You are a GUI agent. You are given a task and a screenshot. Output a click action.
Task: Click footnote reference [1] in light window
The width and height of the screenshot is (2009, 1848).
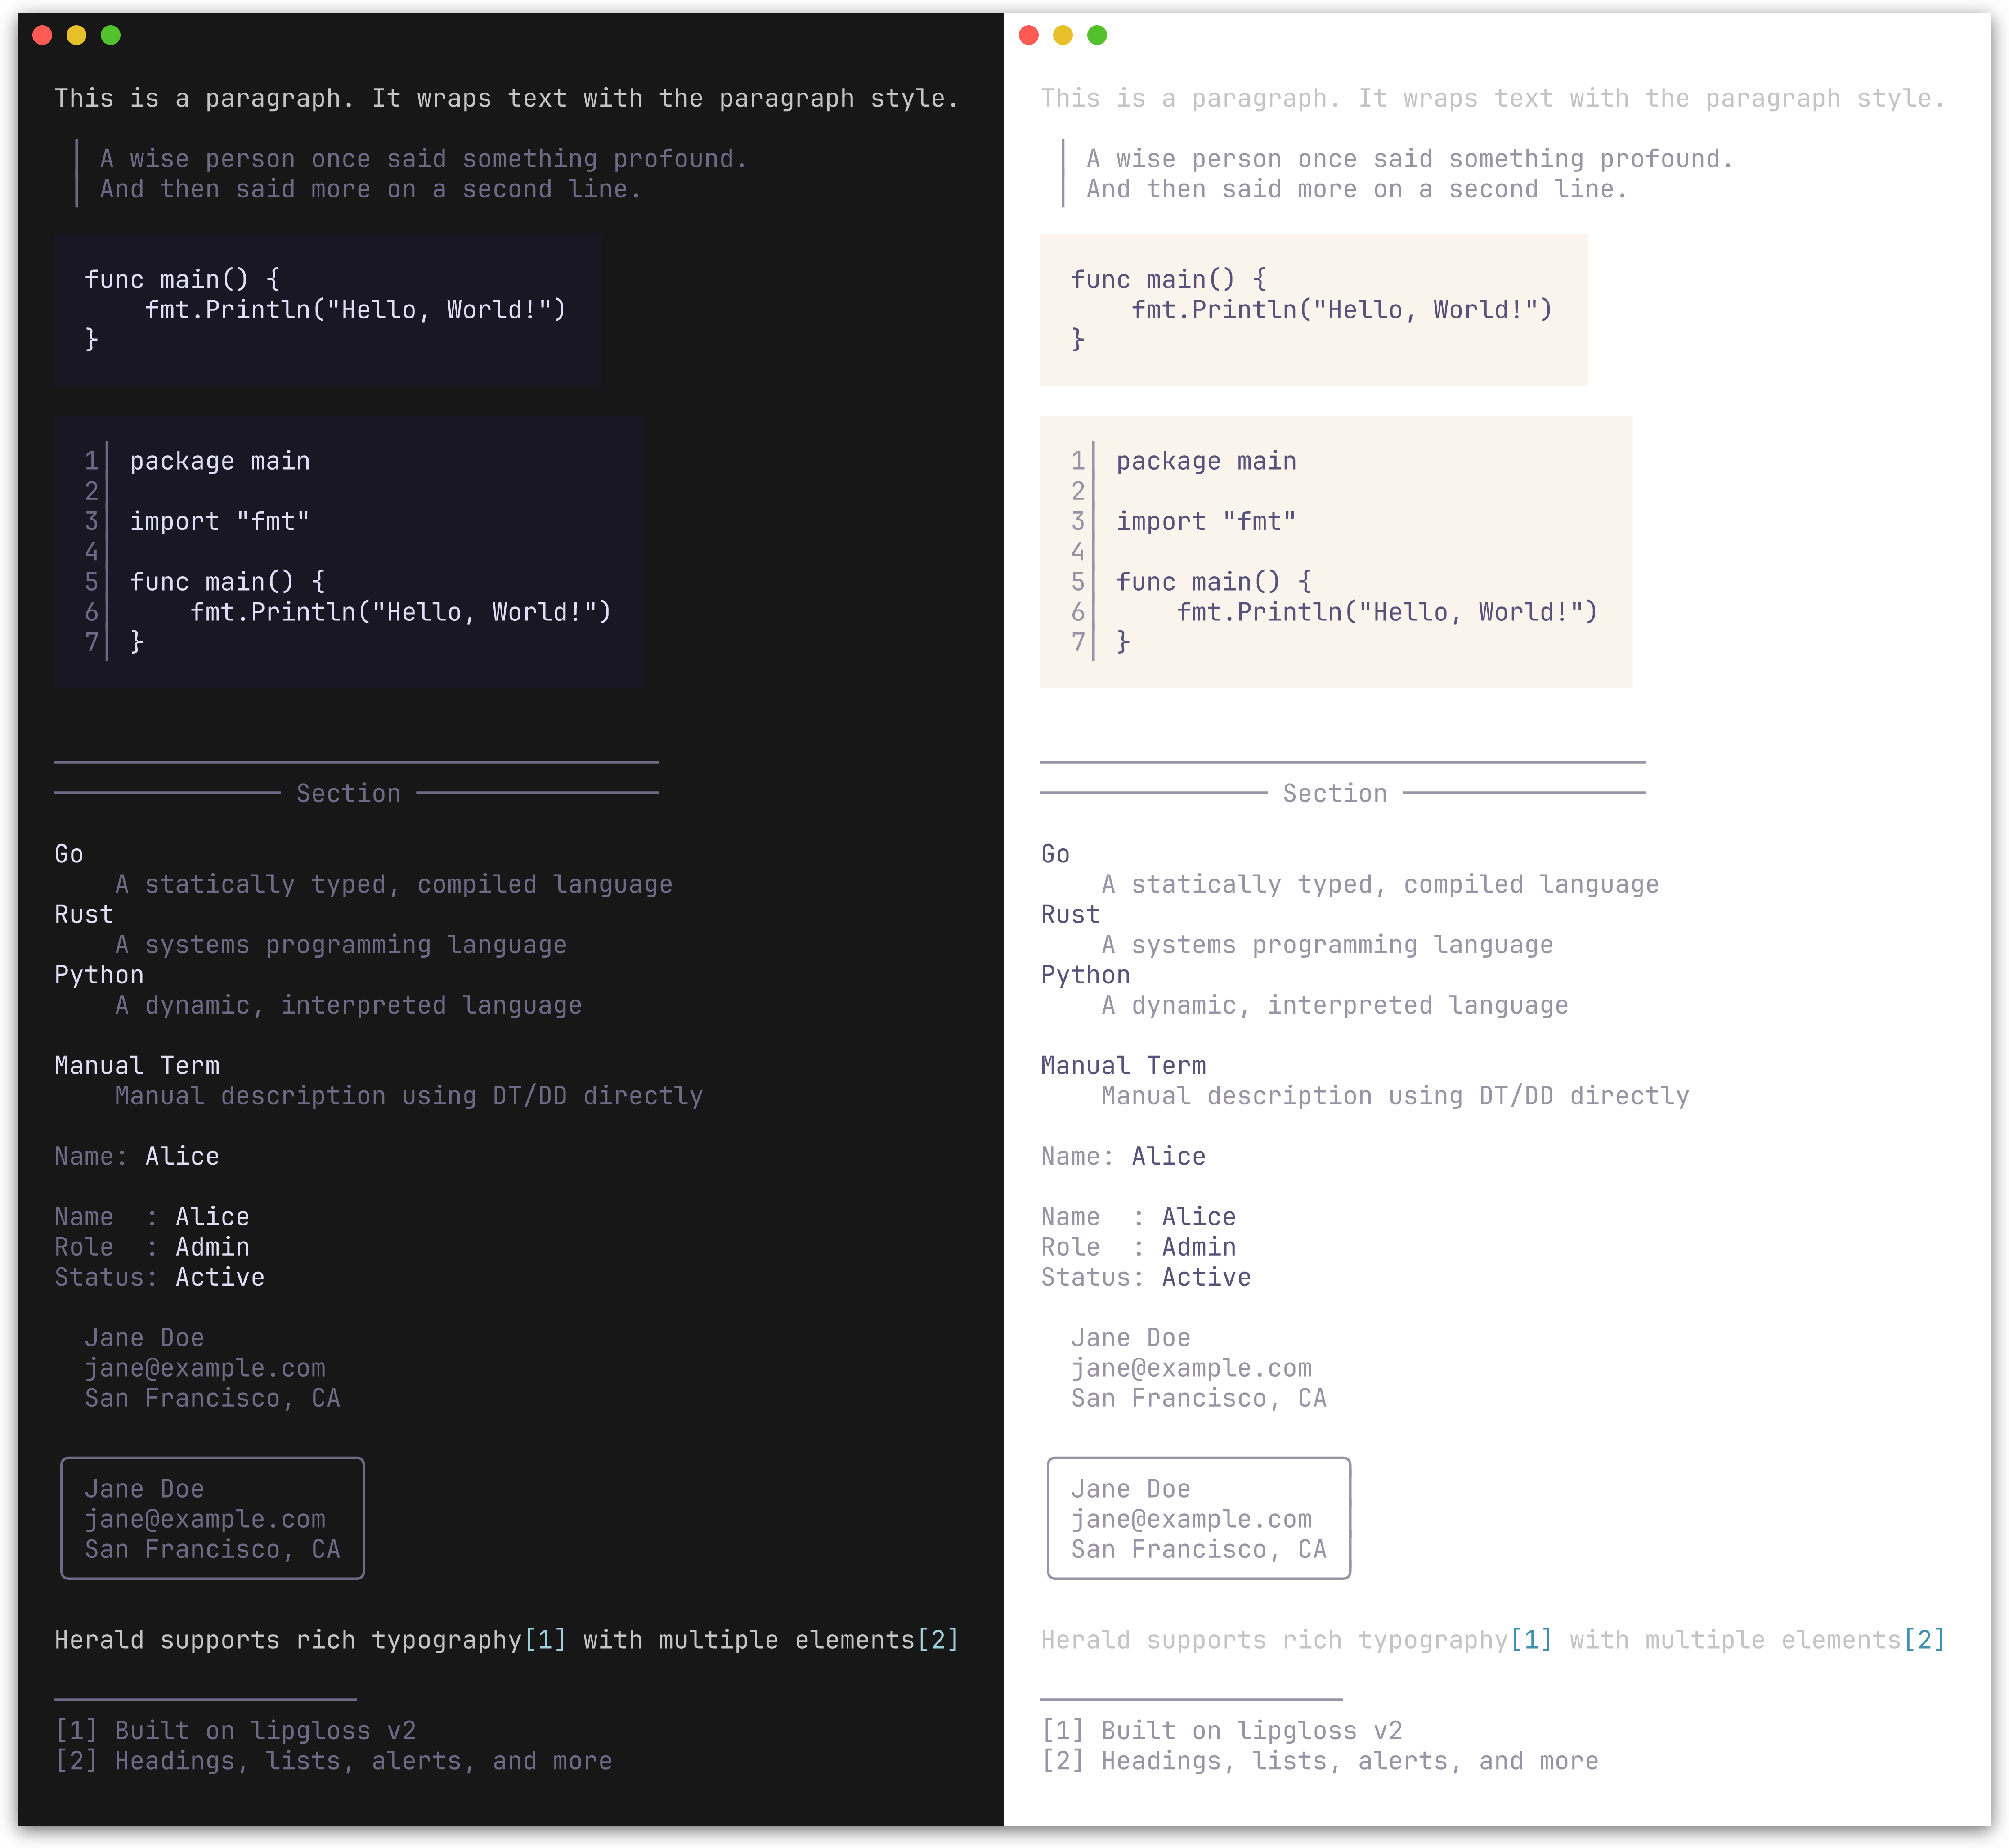point(1531,1640)
